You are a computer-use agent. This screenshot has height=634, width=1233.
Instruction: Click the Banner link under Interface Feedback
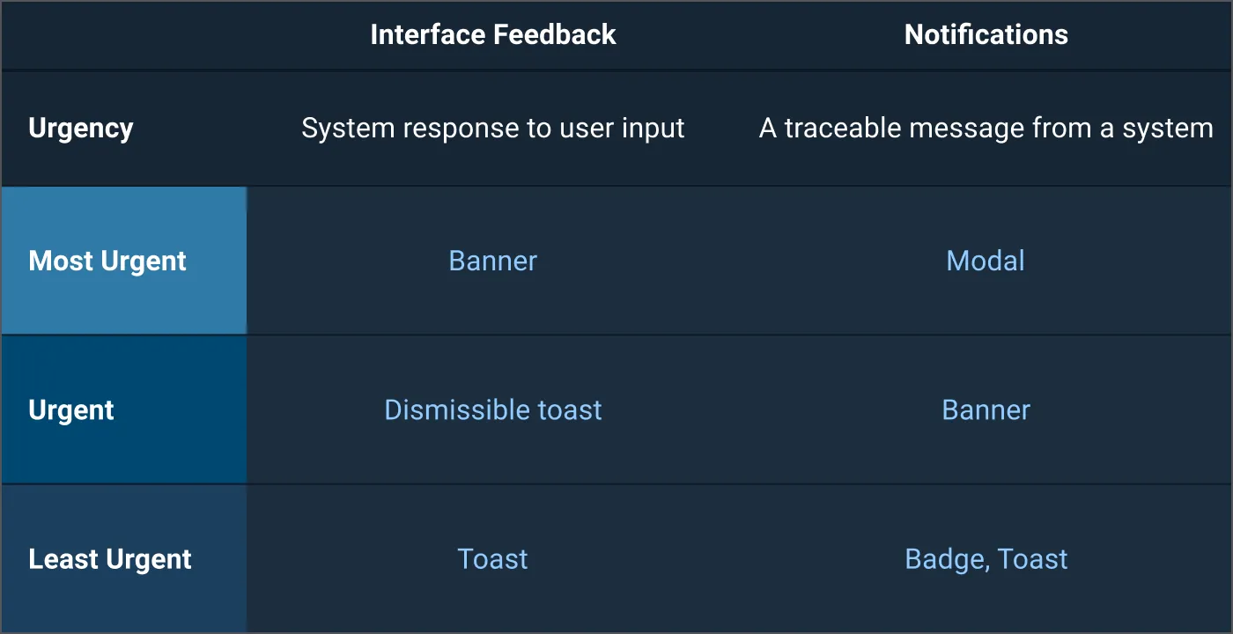click(492, 261)
